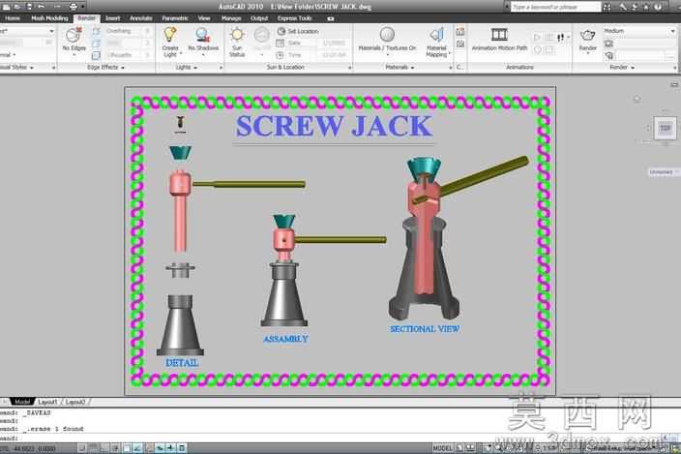Click the command line '_.erase 1 found' text
The width and height of the screenshot is (681, 454).
(x=52, y=429)
